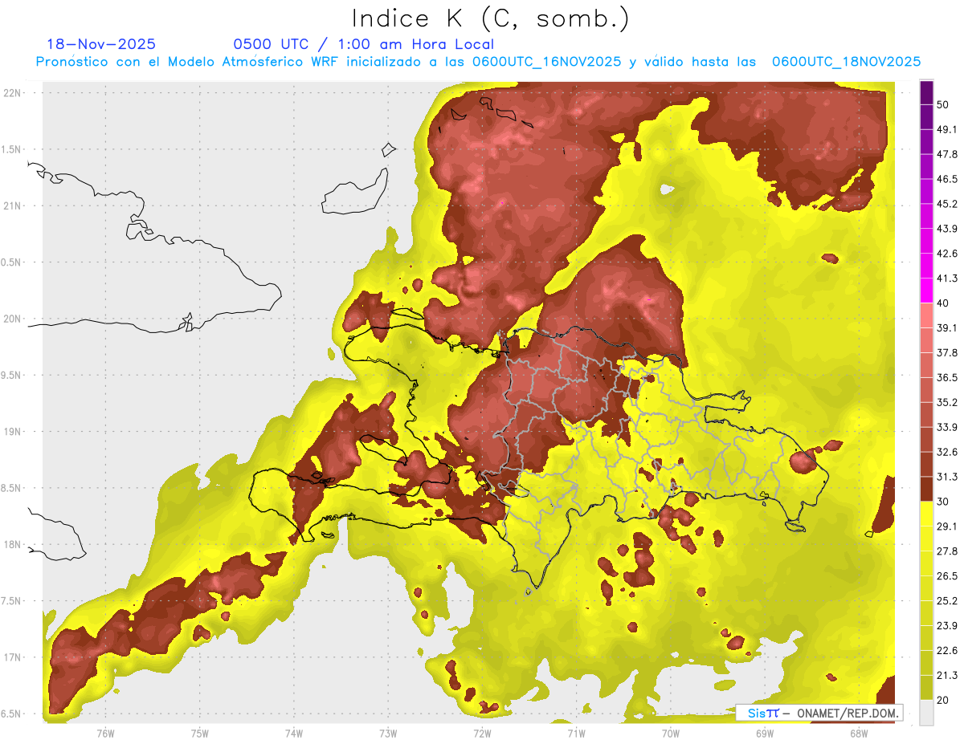This screenshot has width=964, height=744.
Task: Select the "70W" longitude label
Action: [671, 733]
